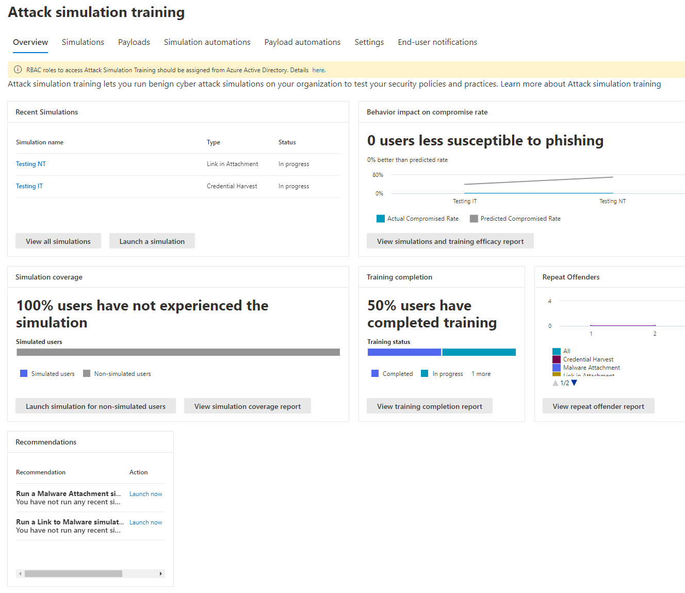The width and height of the screenshot is (685, 593).
Task: Click the down triangle to page Repeat Offenders legend
Action: (574, 383)
